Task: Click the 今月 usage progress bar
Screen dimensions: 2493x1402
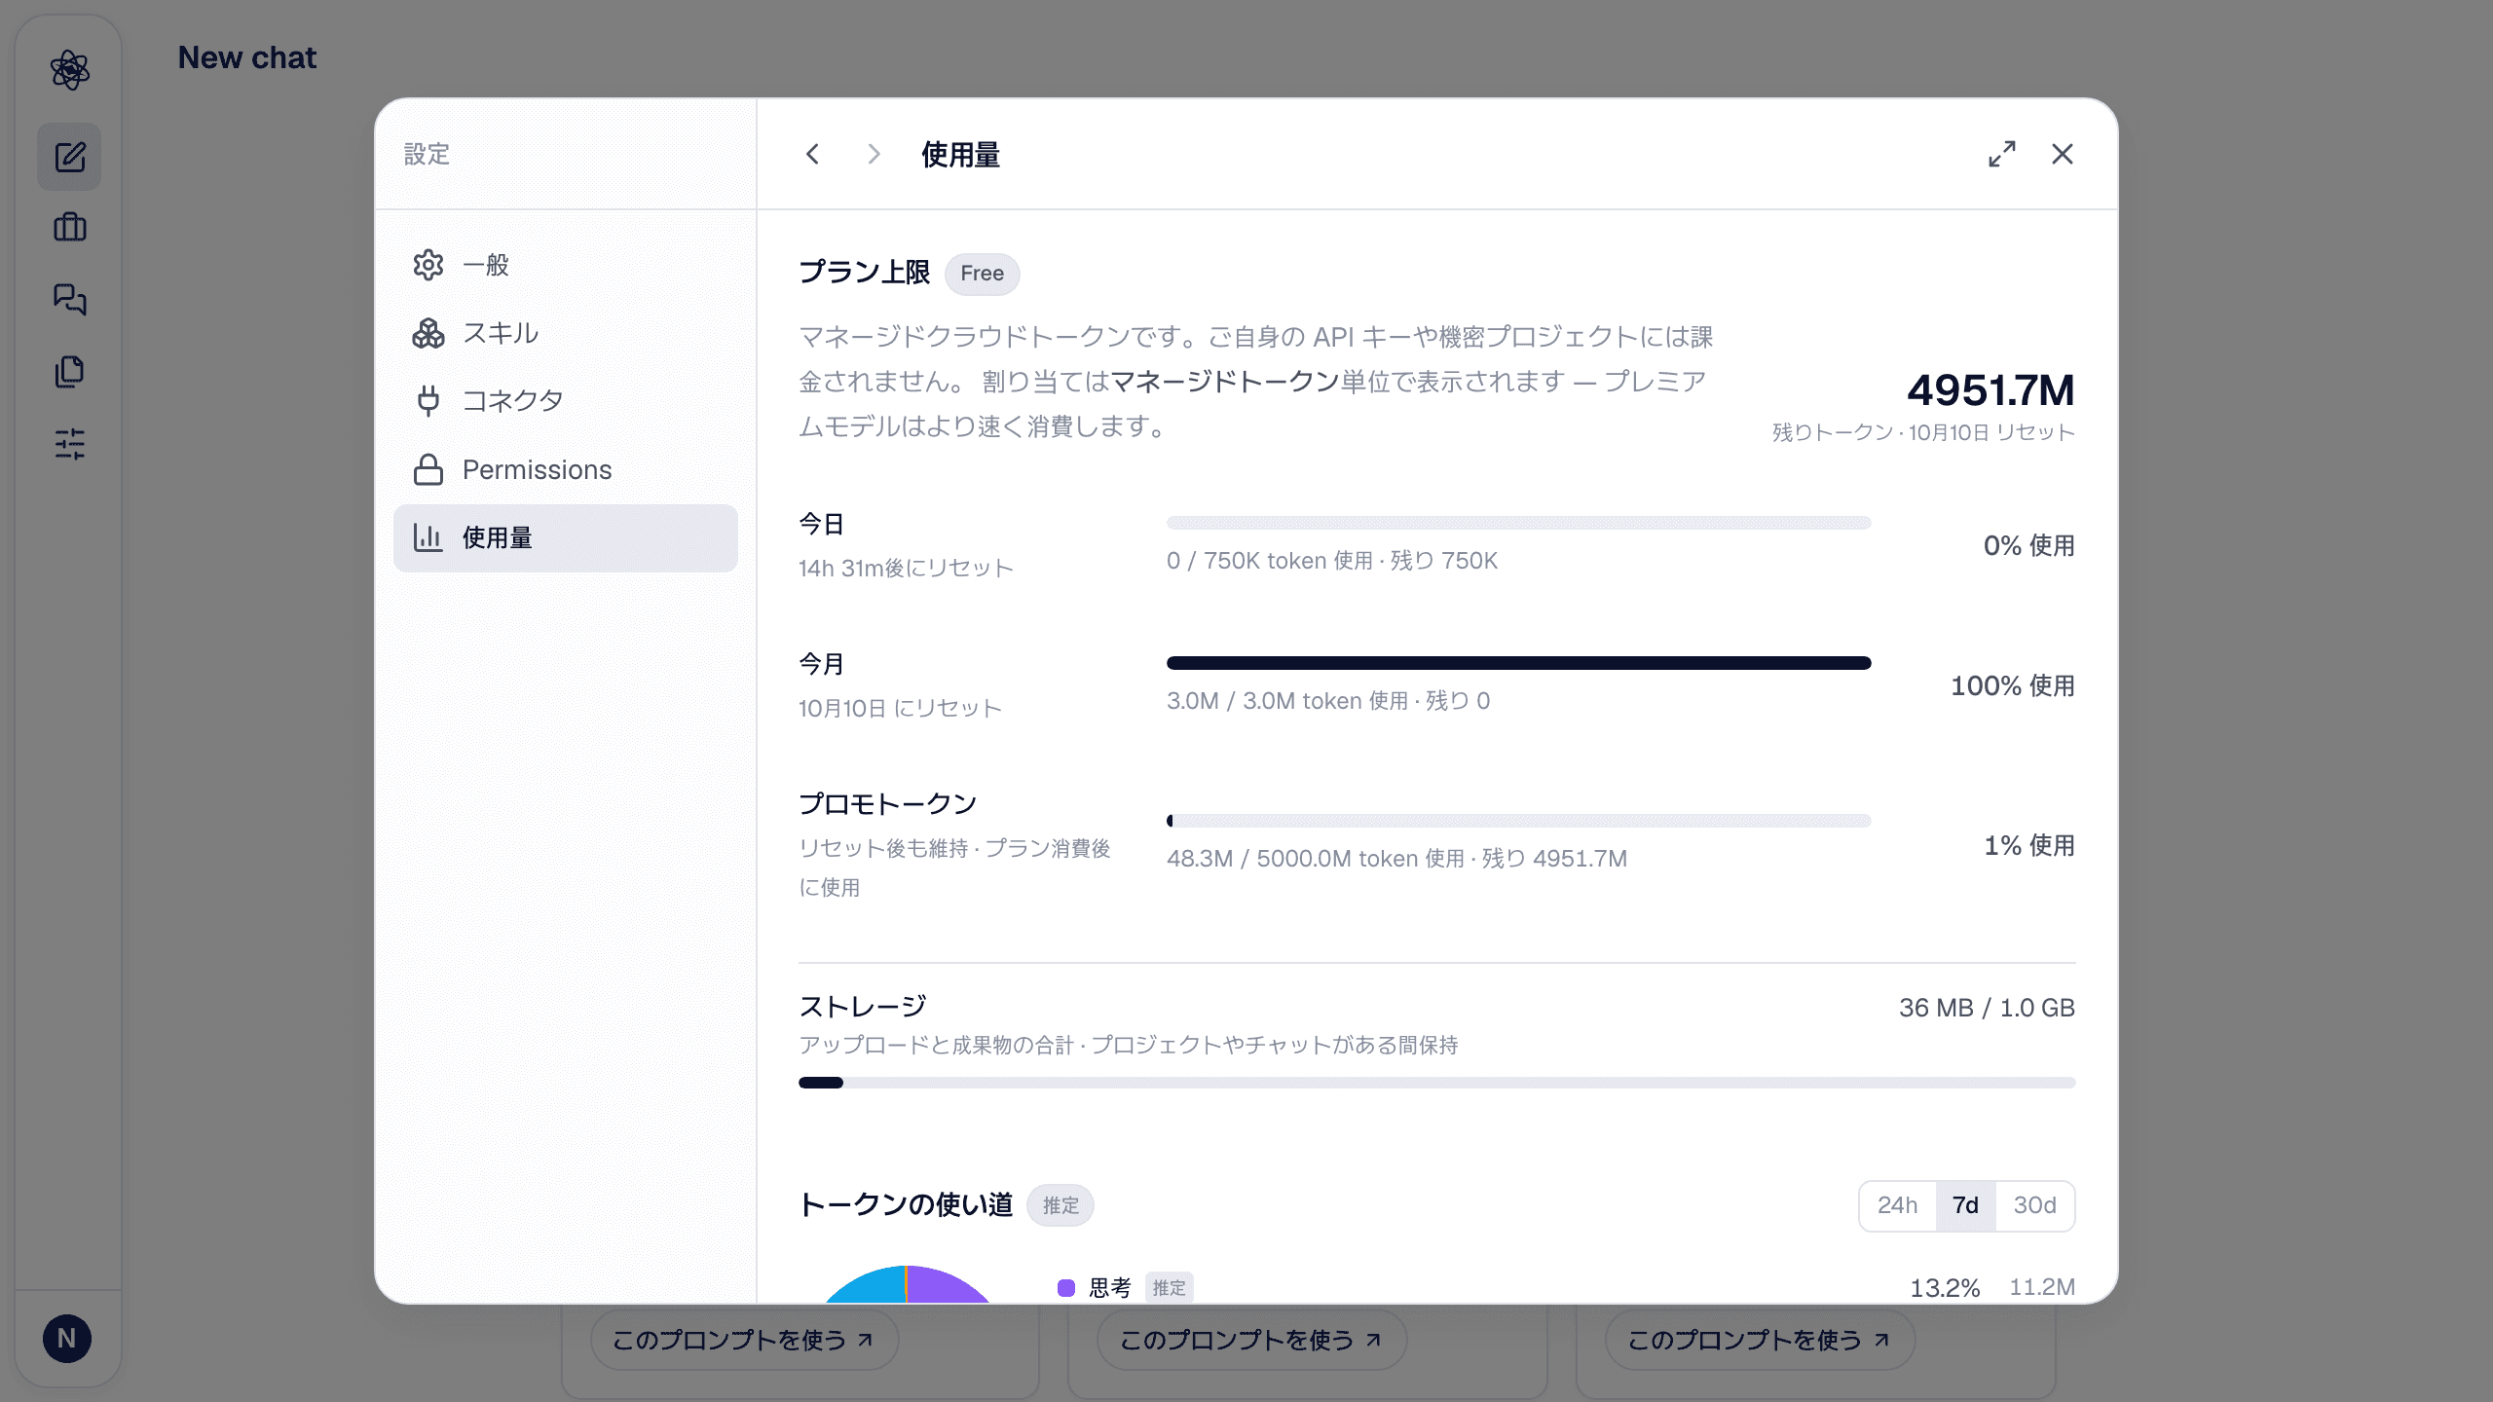Action: pyautogui.click(x=1518, y=663)
